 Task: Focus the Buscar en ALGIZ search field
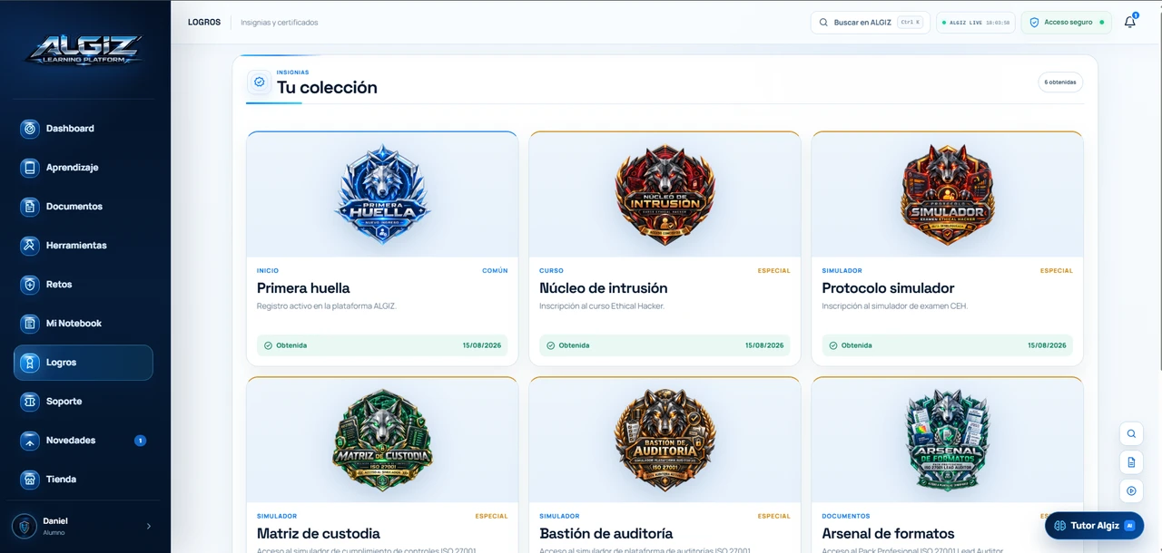(870, 23)
